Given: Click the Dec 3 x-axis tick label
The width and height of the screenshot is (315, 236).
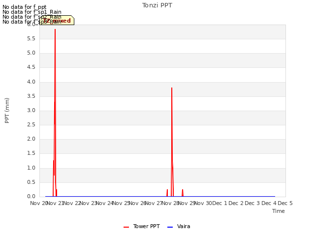Looking at the screenshot, I should (x=252, y=203).
